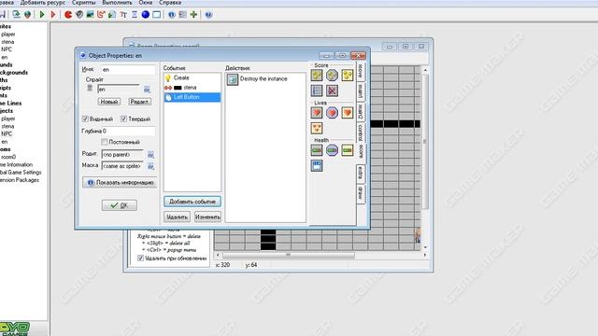Switch to the move actions tab

click(361, 71)
